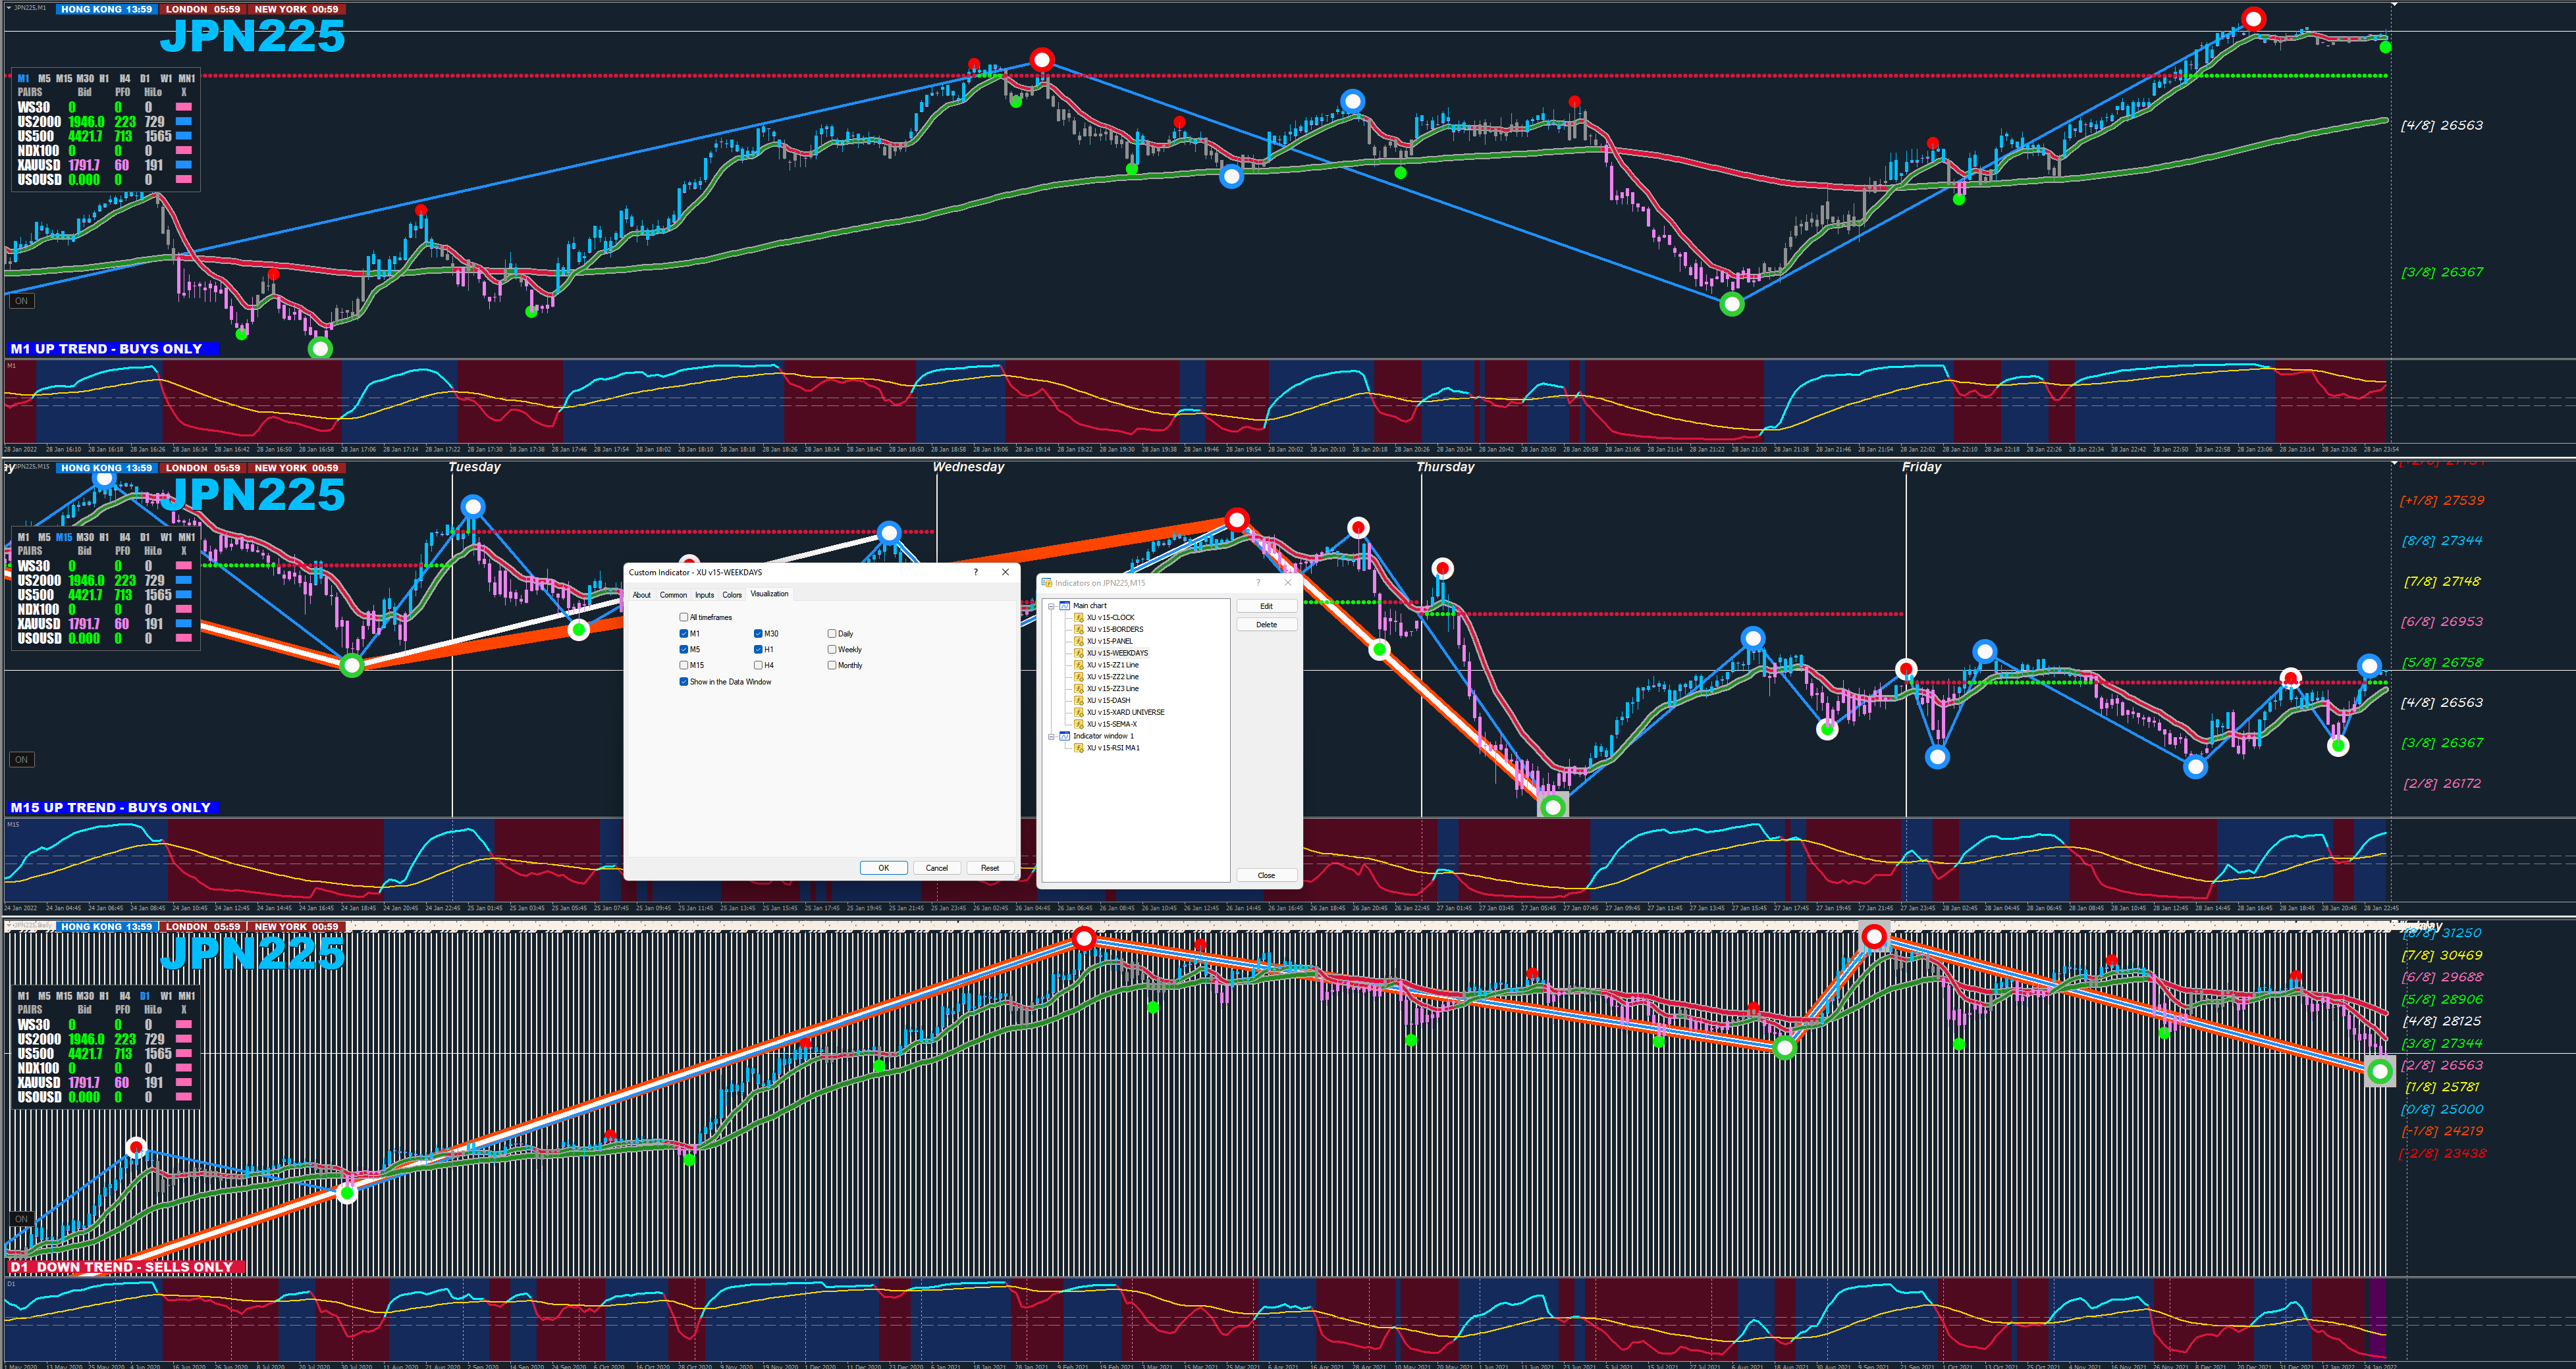Select XU v15-CLOCK indicator icon

[1079, 617]
